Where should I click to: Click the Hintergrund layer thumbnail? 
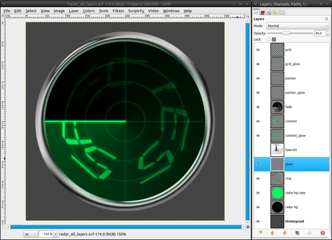[x=277, y=221]
